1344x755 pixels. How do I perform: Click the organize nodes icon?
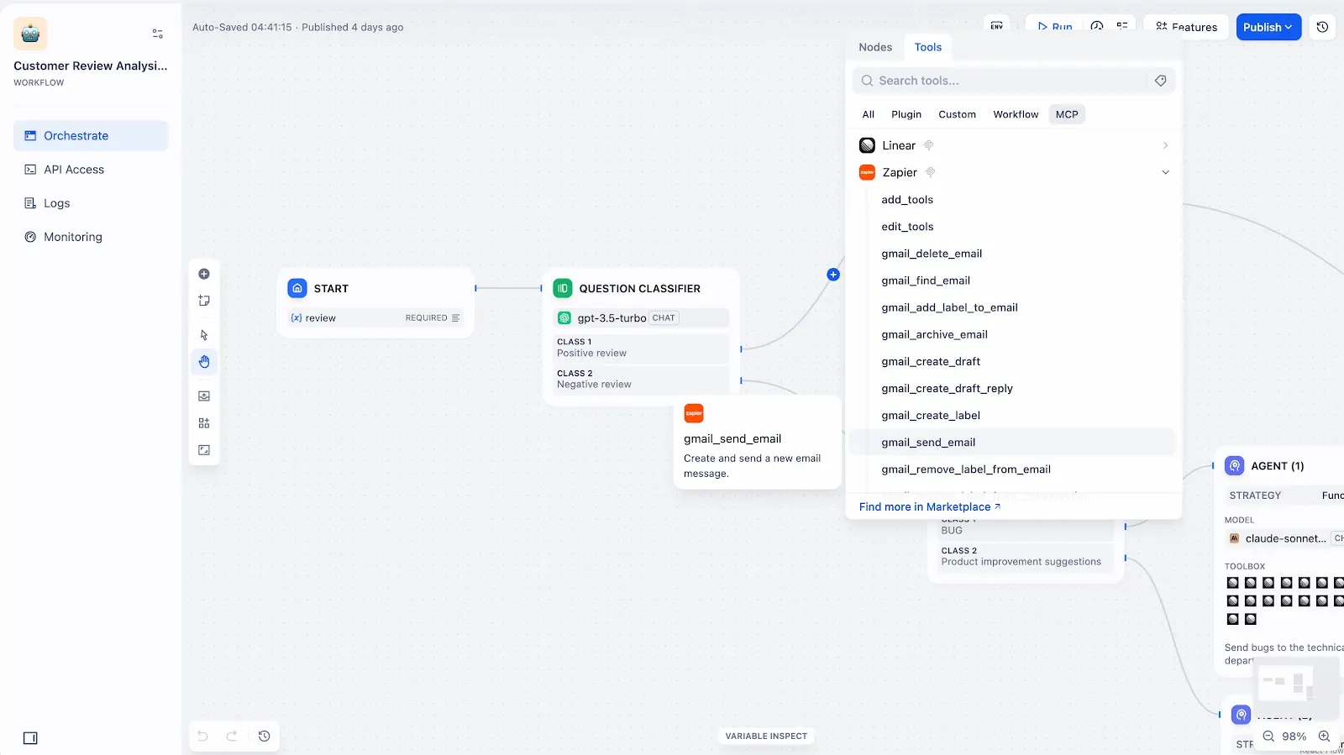(204, 423)
